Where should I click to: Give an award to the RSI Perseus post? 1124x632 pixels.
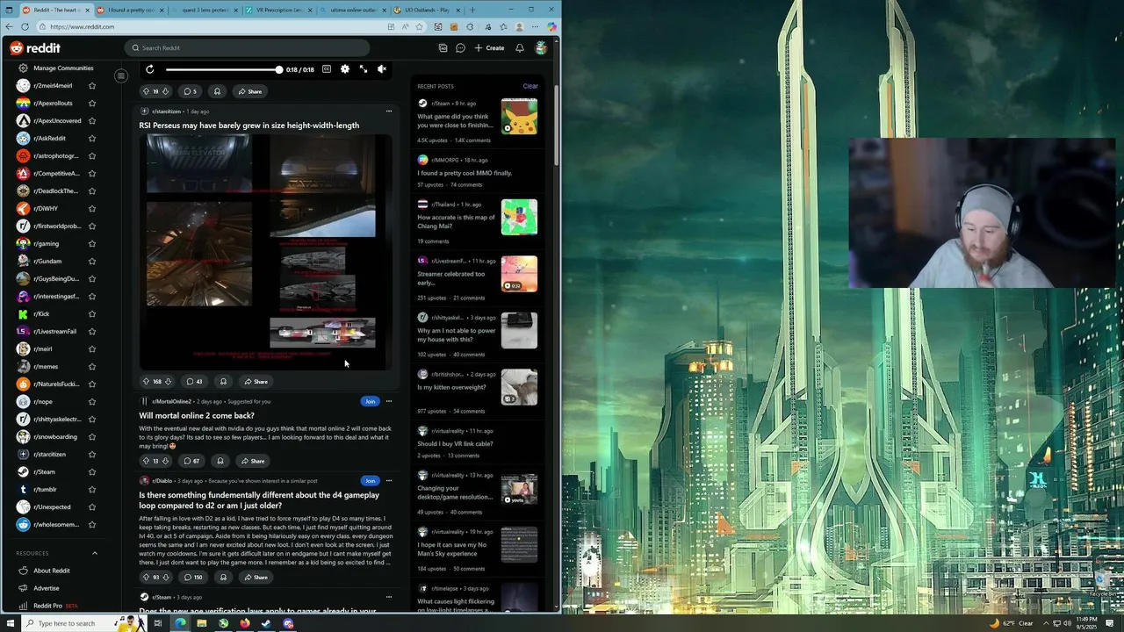click(223, 382)
